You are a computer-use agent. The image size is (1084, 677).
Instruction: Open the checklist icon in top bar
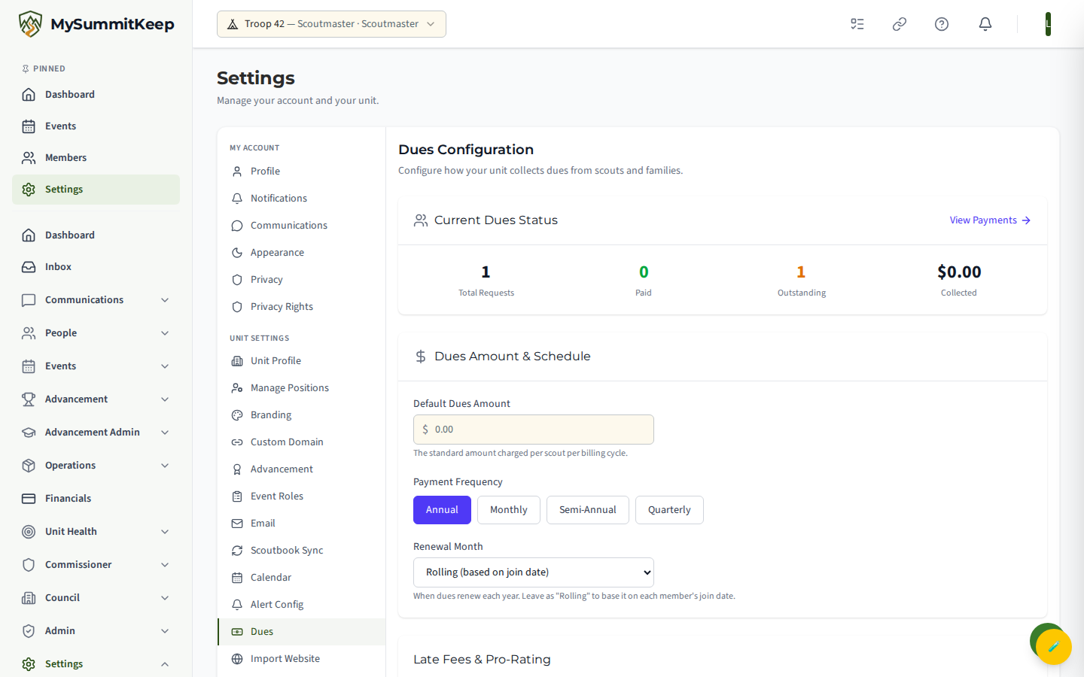click(x=857, y=24)
